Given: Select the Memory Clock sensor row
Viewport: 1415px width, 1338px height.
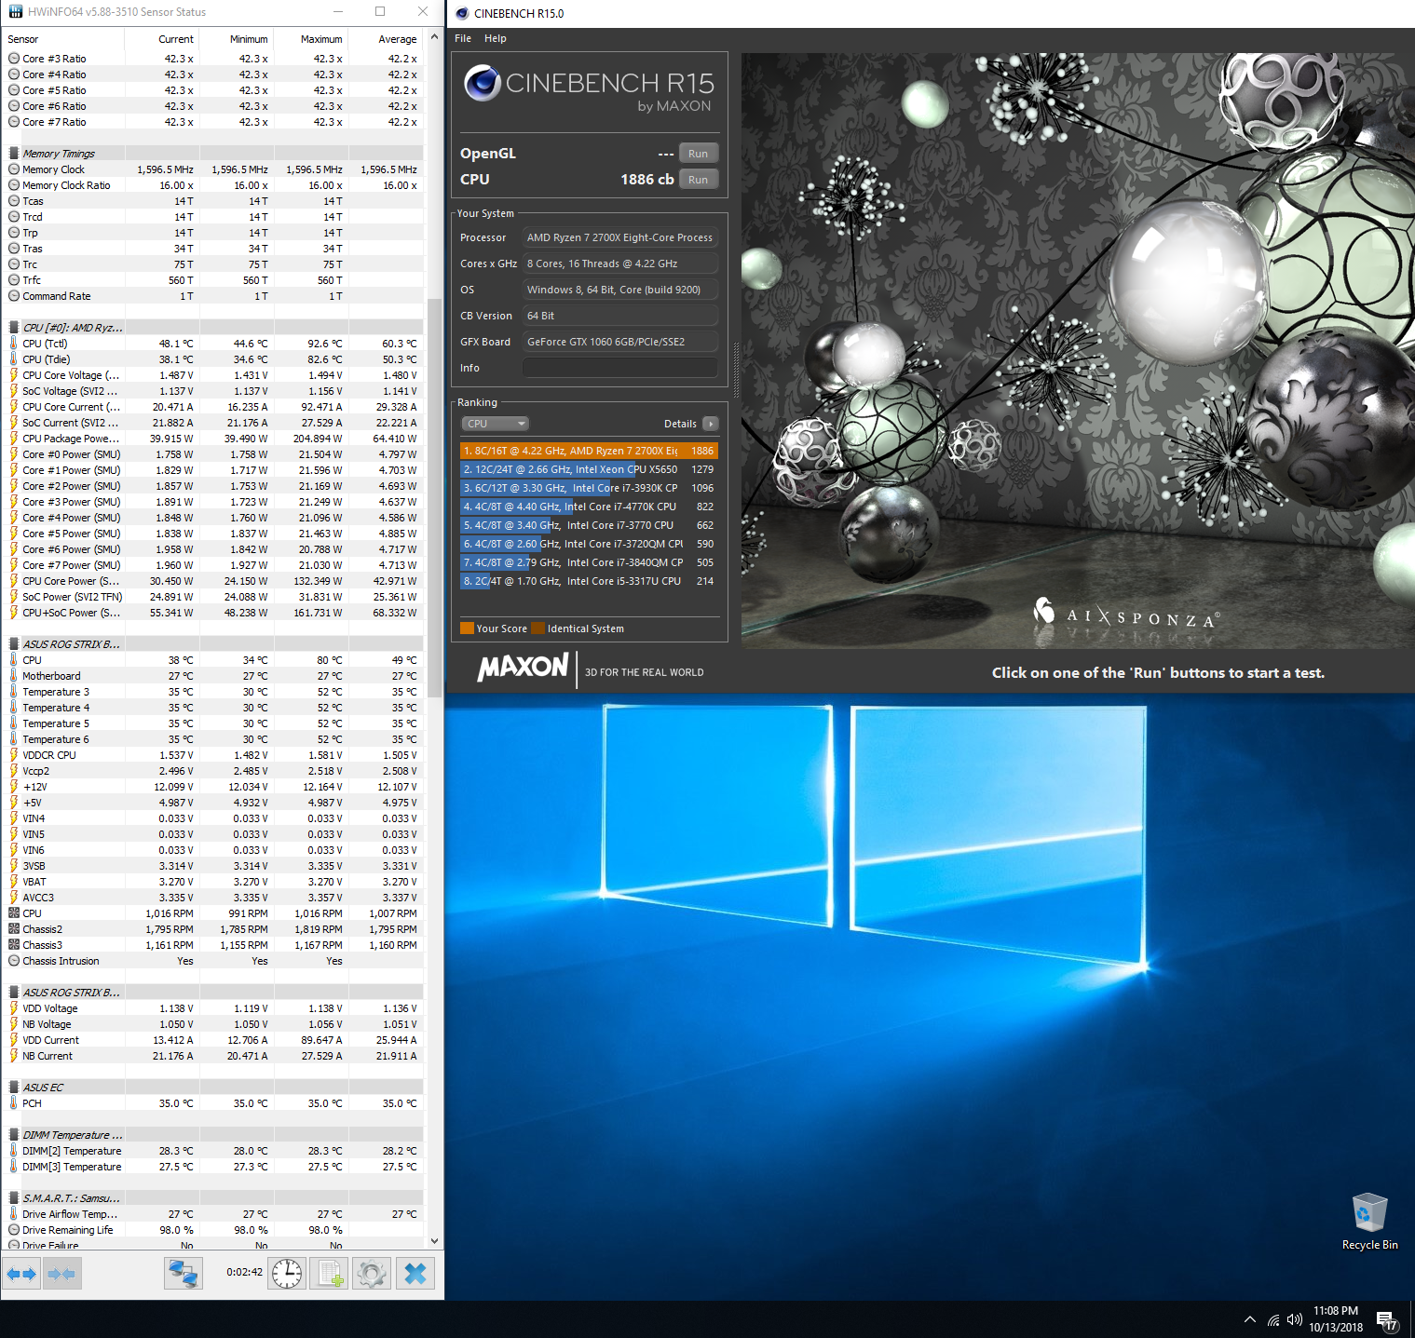Looking at the screenshot, I should [213, 169].
